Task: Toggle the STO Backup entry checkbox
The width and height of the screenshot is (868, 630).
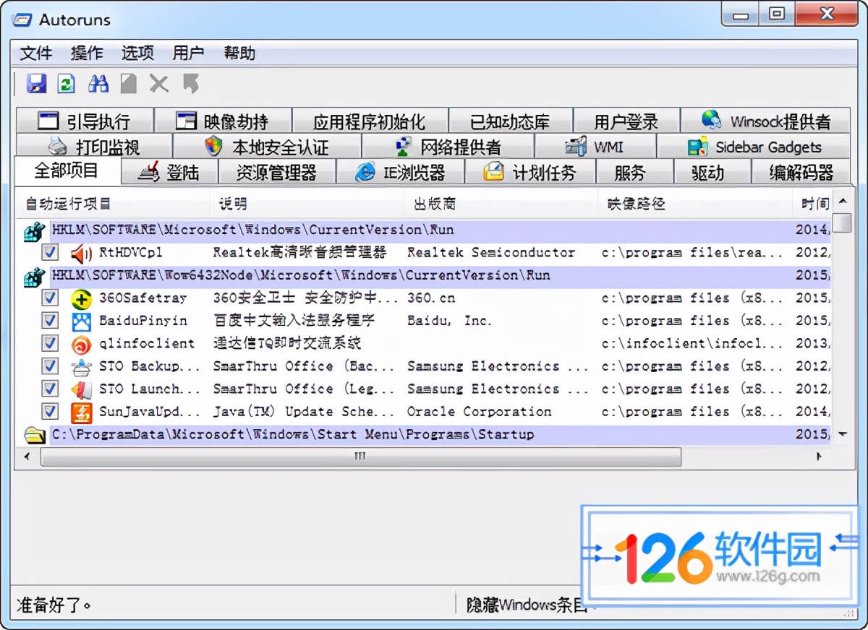Action: (x=50, y=367)
